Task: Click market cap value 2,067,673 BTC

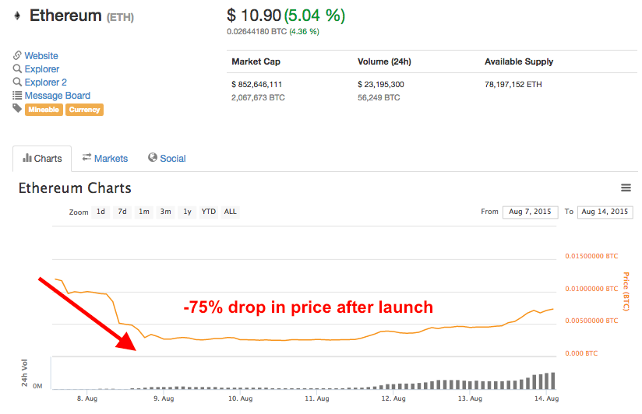Action: tap(258, 98)
